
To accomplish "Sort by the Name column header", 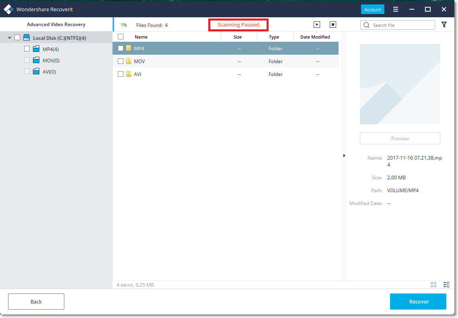I will point(141,37).
